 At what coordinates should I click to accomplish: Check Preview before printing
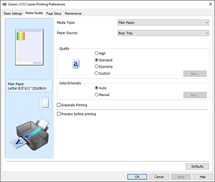tap(76, 114)
